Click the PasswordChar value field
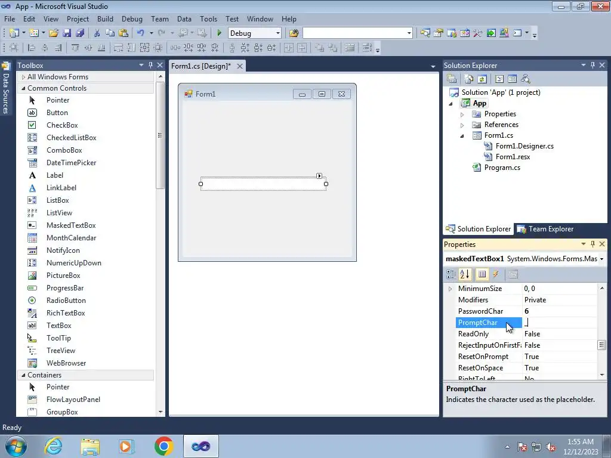Viewport: 611px width, 458px height. click(560, 311)
